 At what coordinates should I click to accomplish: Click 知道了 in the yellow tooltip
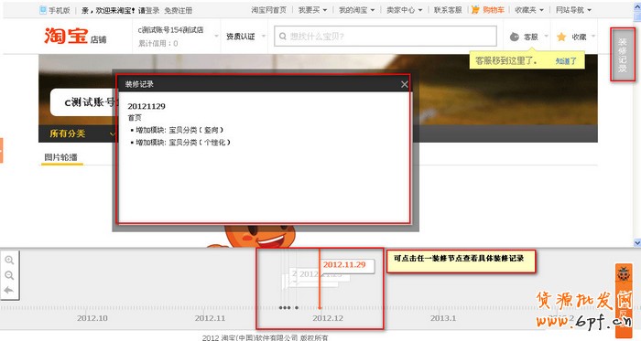pyautogui.click(x=566, y=61)
